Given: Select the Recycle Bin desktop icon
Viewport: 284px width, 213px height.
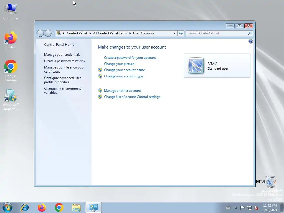Looking at the screenshot, I should tap(271, 182).
